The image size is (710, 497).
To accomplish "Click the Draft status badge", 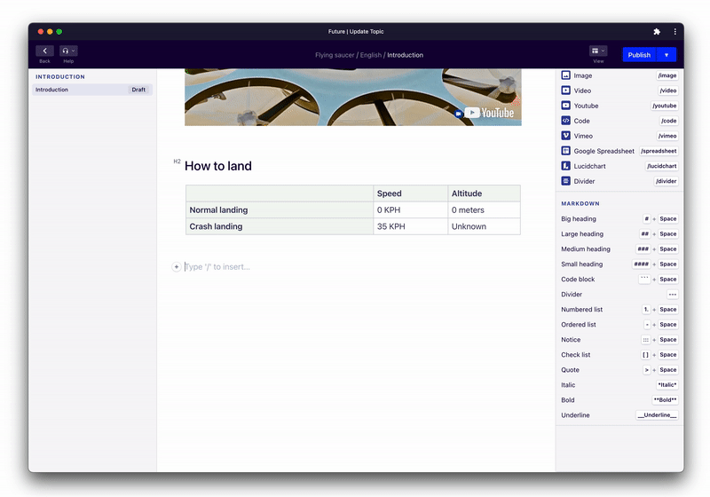I will click(x=138, y=90).
